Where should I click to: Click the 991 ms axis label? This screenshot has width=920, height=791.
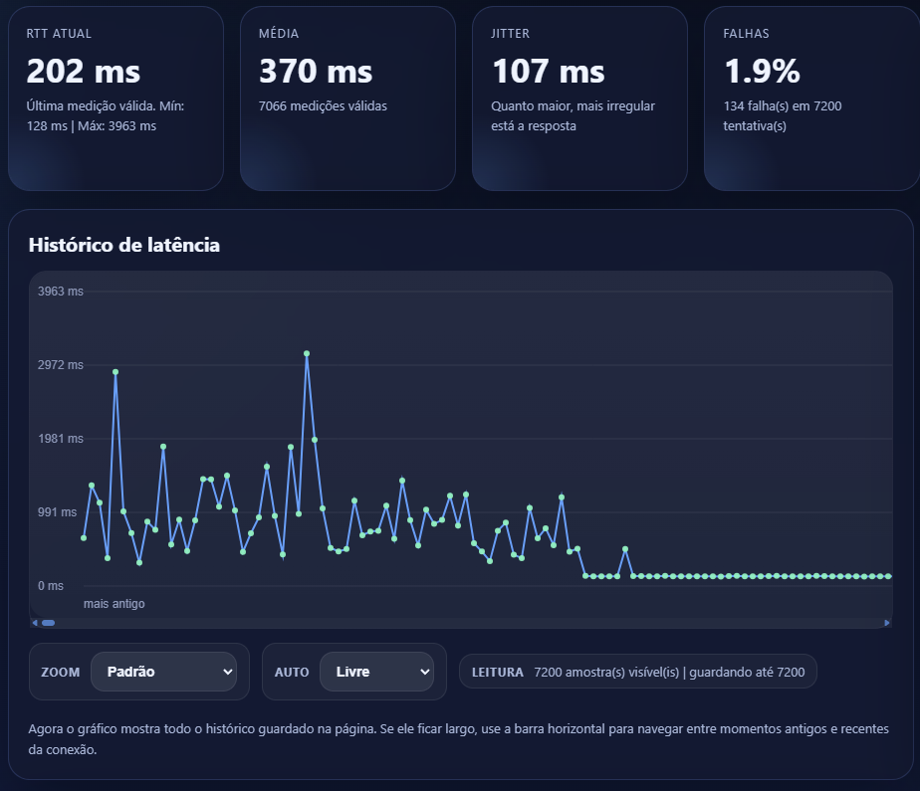click(58, 512)
